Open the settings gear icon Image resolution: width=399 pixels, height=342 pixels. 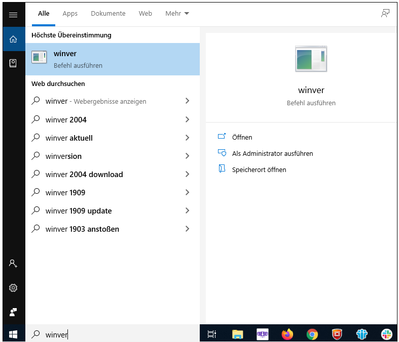click(13, 288)
